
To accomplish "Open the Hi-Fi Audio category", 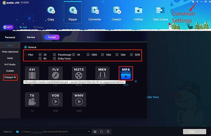I will click(10, 64).
